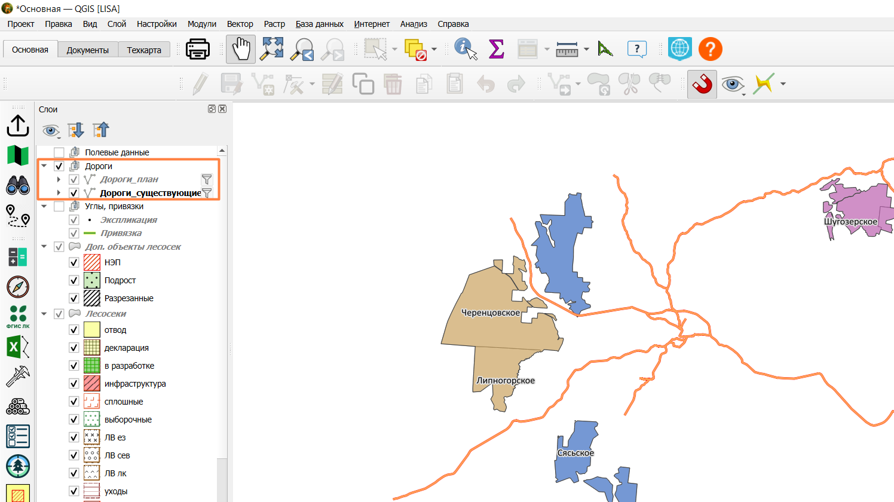Click the layers panel scrollbar up arrow

(222, 151)
